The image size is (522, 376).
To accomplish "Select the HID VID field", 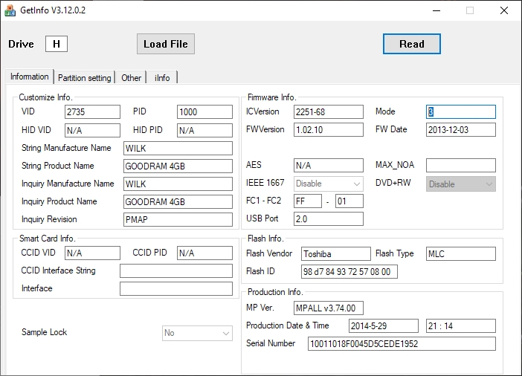I will pos(92,131).
